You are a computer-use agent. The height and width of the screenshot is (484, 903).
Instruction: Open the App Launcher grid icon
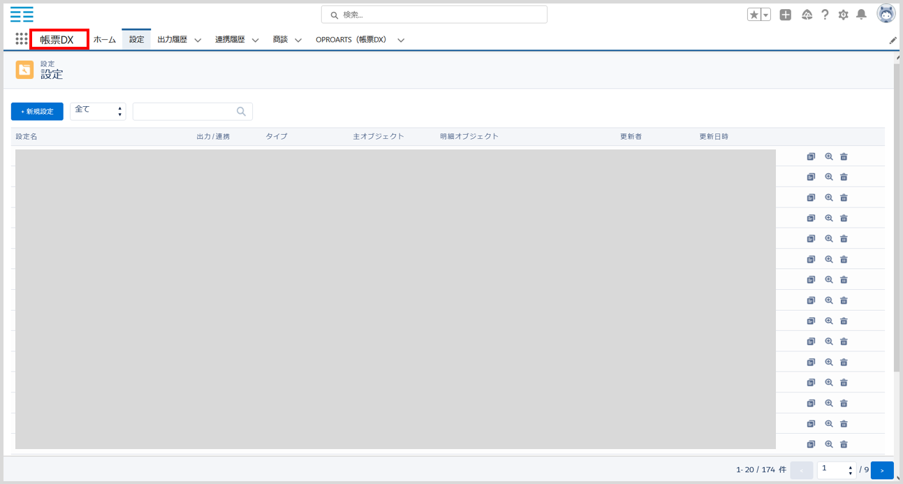(22, 39)
